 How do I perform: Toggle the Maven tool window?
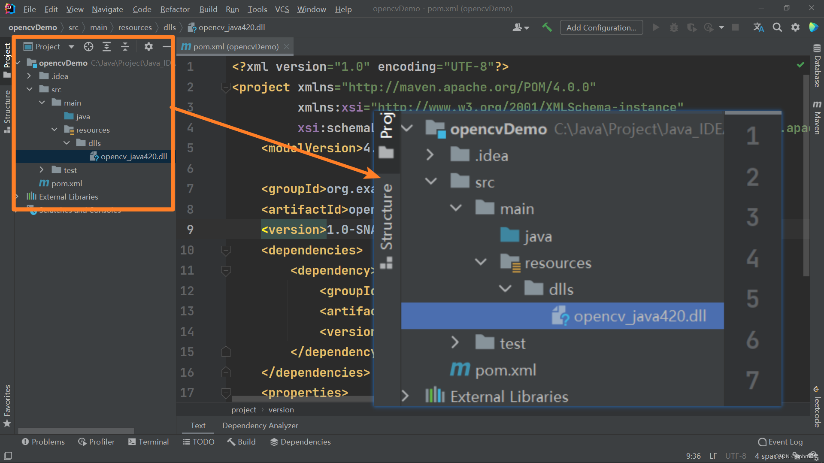pyautogui.click(x=817, y=118)
